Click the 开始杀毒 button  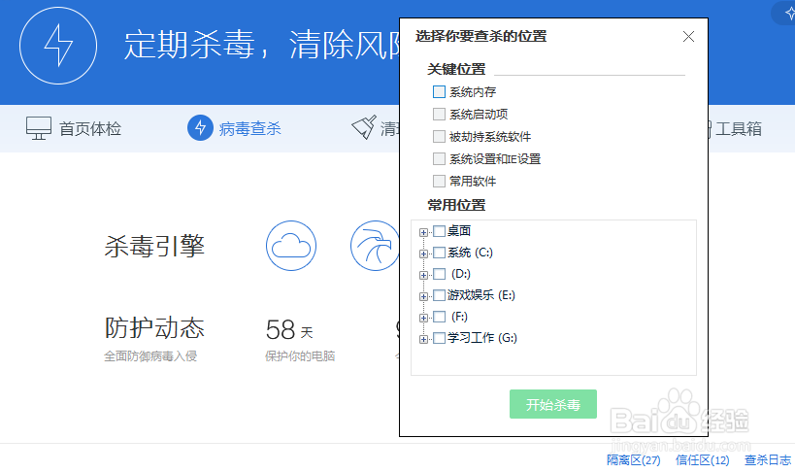(x=552, y=404)
